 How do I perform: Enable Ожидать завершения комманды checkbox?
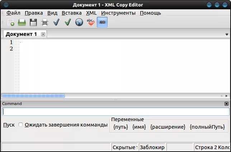click(x=20, y=125)
